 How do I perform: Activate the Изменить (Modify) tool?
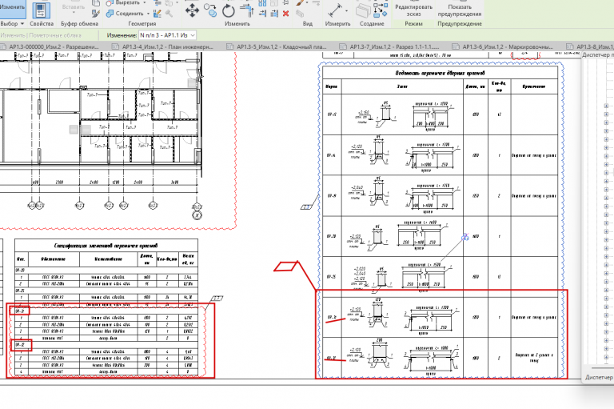click(12, 9)
